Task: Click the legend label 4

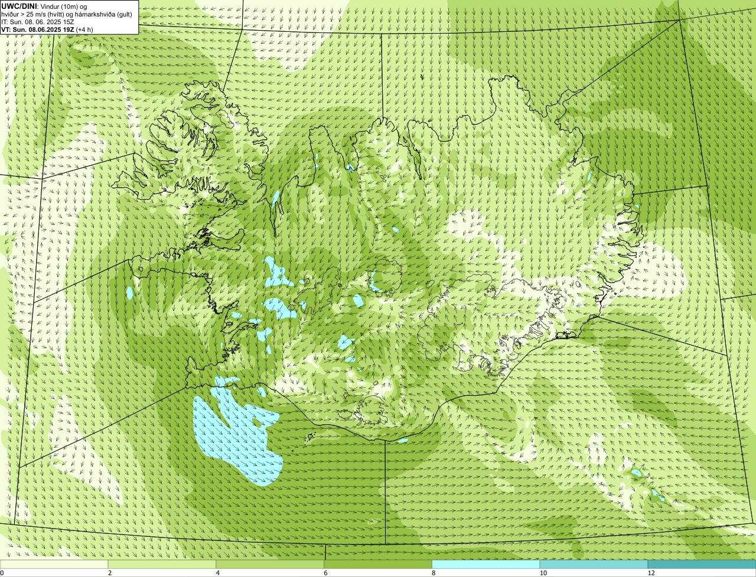Action: coord(217,573)
